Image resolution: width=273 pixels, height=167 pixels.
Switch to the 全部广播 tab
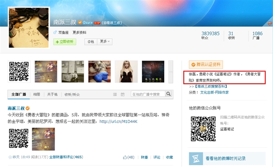(19, 94)
